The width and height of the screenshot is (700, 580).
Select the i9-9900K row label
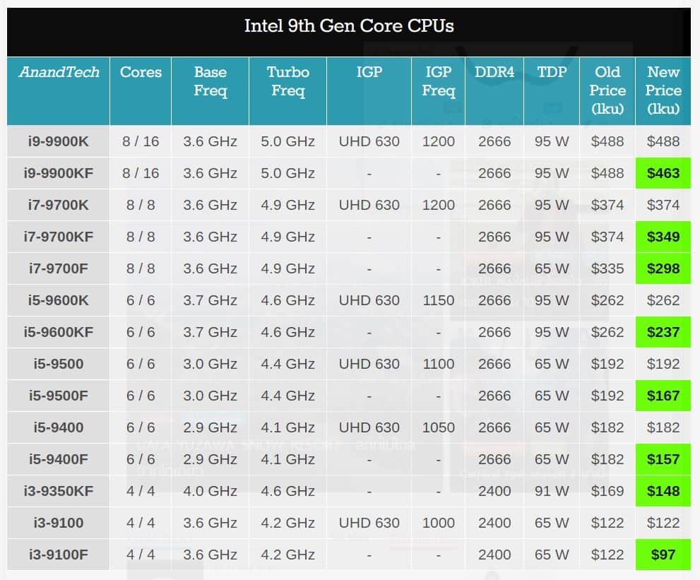(59, 141)
